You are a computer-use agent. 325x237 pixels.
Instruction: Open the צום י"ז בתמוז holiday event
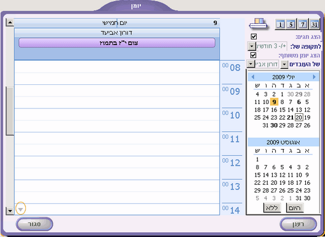click(117, 43)
